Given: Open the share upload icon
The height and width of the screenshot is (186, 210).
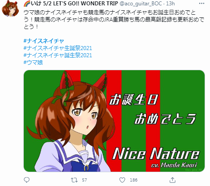Looking at the screenshot, I should 172,180.
